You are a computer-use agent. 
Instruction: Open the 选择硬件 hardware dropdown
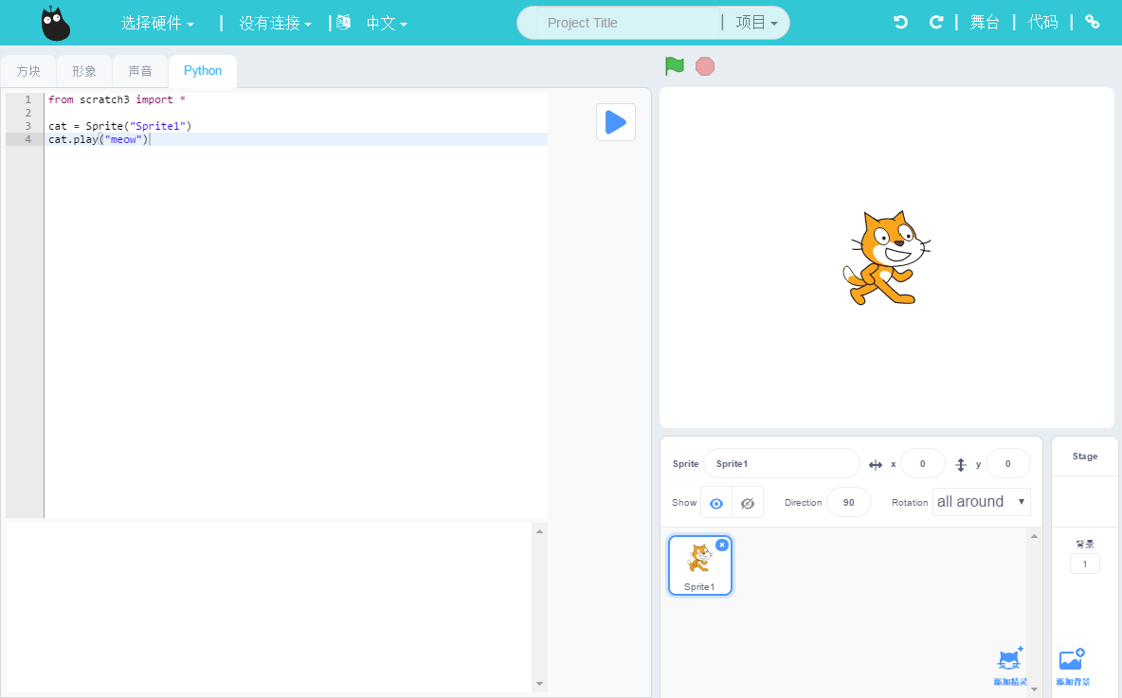157,22
